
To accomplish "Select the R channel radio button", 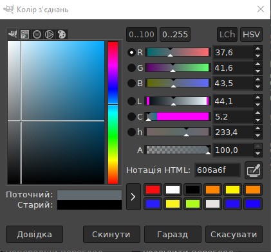I will (x=131, y=52).
